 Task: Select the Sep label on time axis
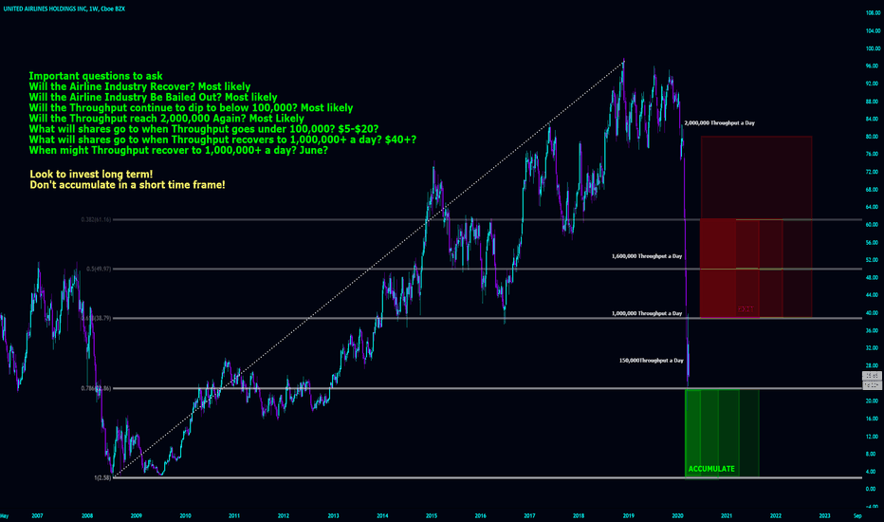pos(857,515)
